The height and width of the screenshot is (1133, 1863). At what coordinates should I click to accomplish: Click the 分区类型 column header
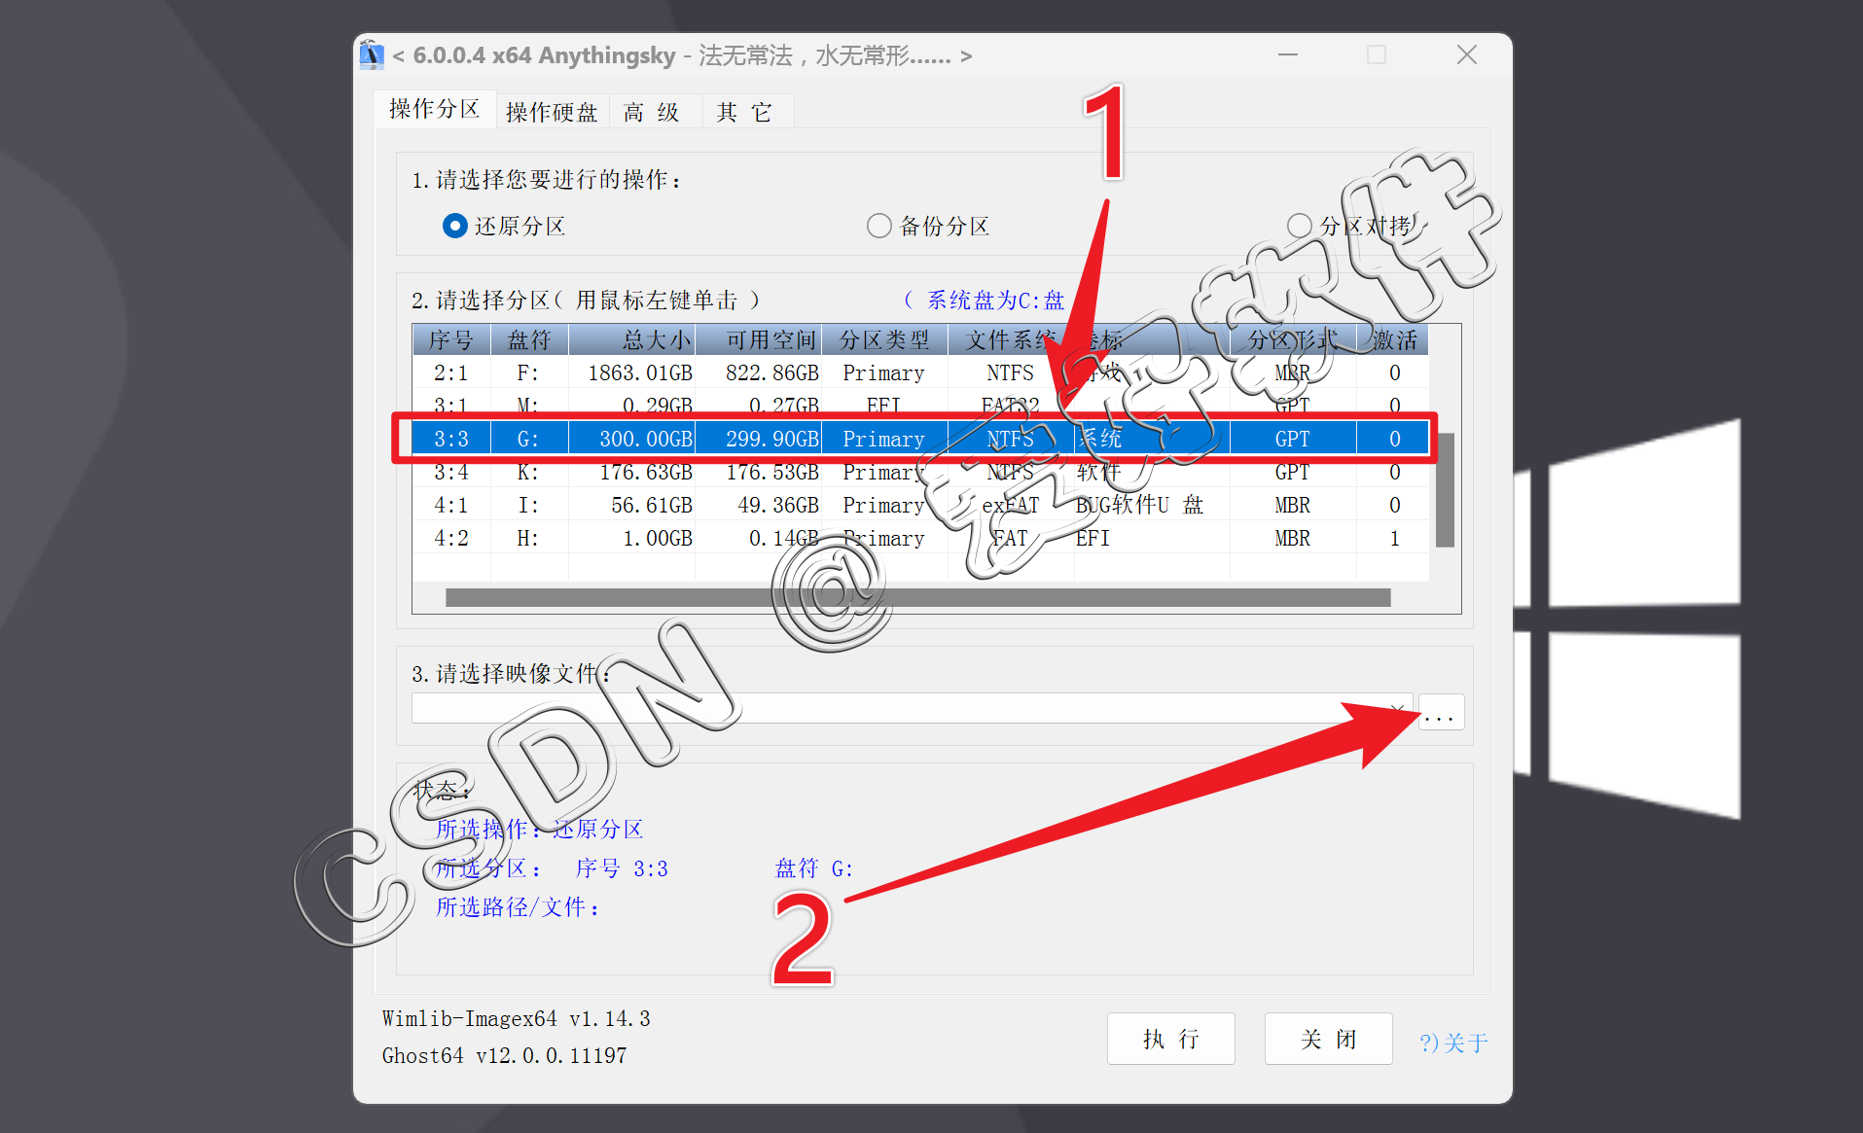click(884, 339)
